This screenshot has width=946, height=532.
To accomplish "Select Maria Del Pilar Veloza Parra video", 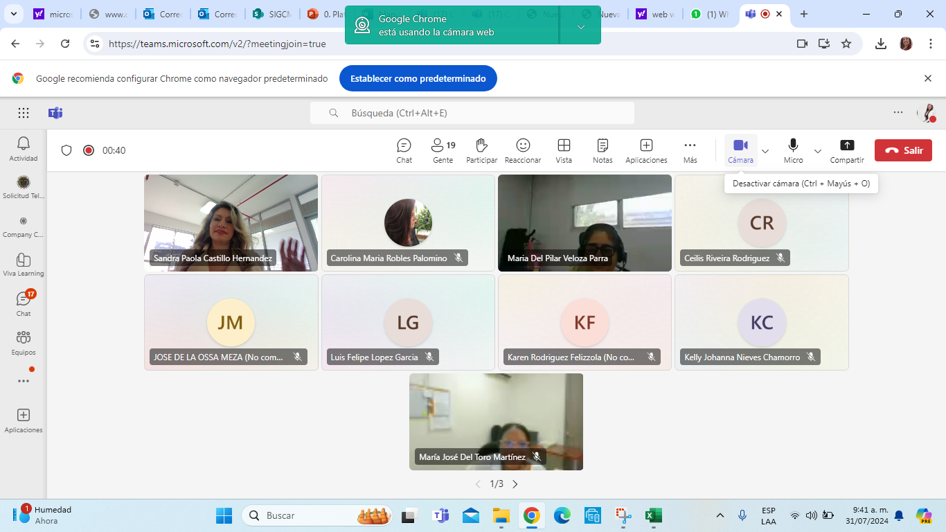I will 584,222.
